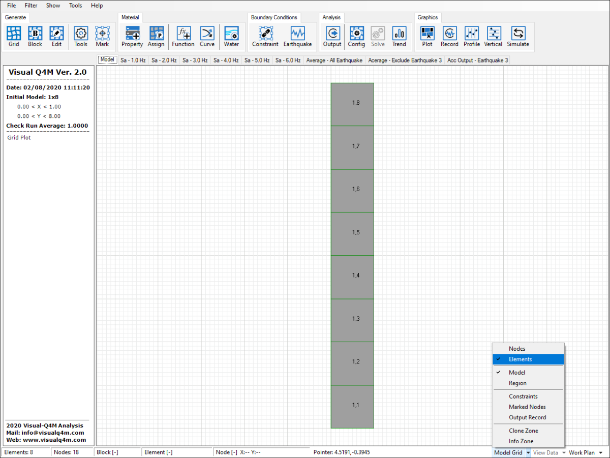This screenshot has height=458, width=610.
Task: Click the info@visualq4m.com mail address
Action: [52, 433]
